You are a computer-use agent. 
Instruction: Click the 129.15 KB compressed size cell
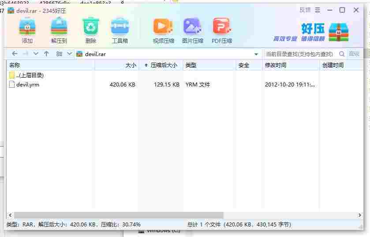click(167, 84)
